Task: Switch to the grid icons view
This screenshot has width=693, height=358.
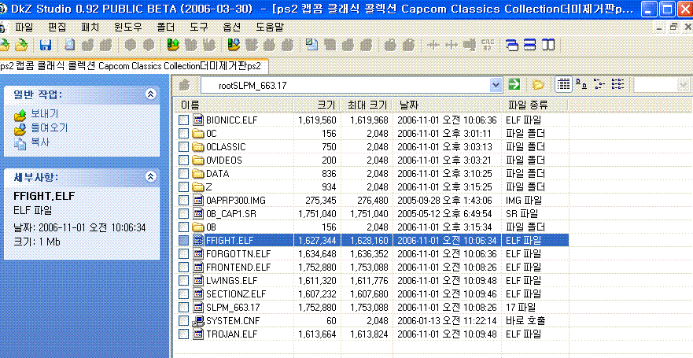Action: click(x=617, y=84)
